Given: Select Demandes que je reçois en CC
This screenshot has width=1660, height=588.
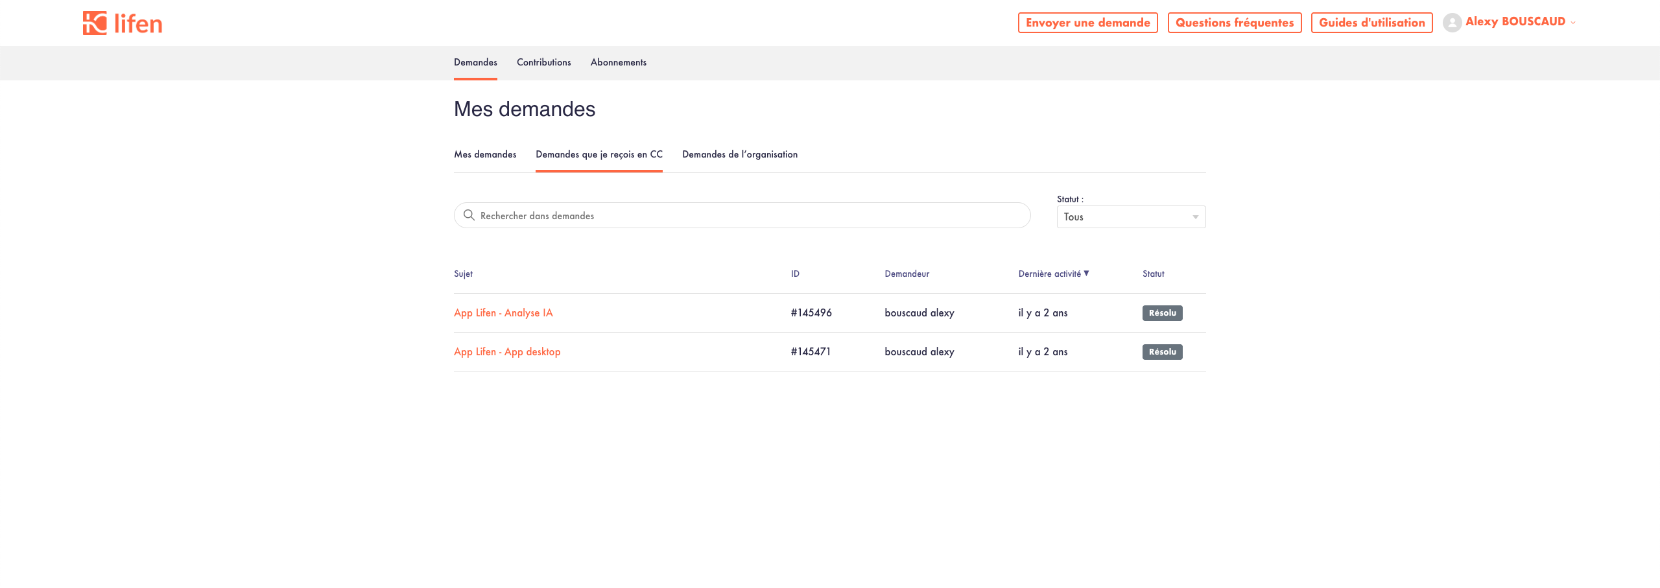Looking at the screenshot, I should 599,154.
